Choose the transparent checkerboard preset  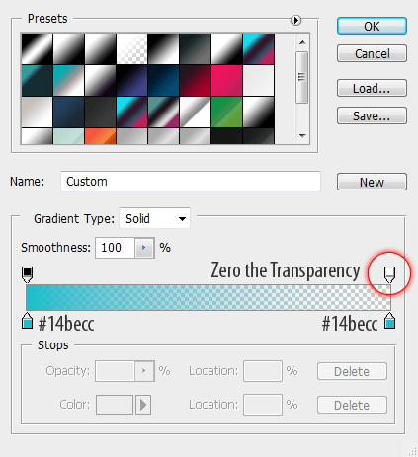click(x=131, y=48)
